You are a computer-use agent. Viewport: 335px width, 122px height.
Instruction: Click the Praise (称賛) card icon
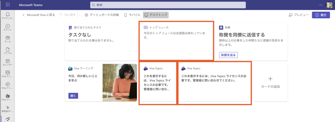[x=221, y=27]
